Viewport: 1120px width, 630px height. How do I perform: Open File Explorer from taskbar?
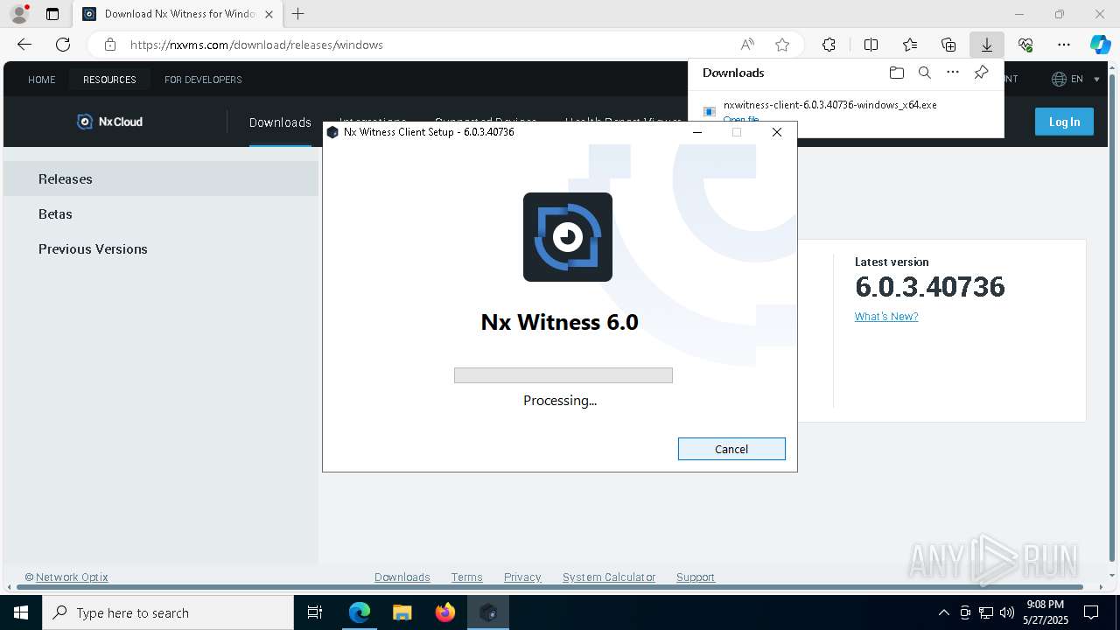point(402,612)
